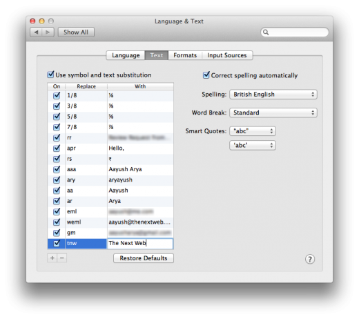Image resolution: width=359 pixels, height=319 pixels.
Task: Uncheck the 3/8 substitution row
Action: coord(57,106)
